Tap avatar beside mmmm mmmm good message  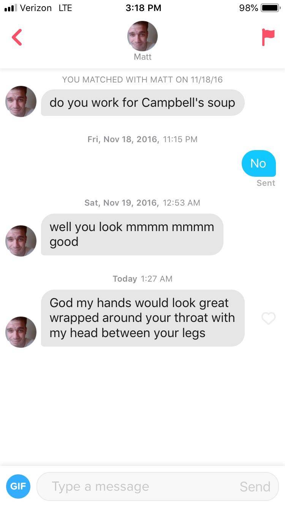click(x=21, y=241)
